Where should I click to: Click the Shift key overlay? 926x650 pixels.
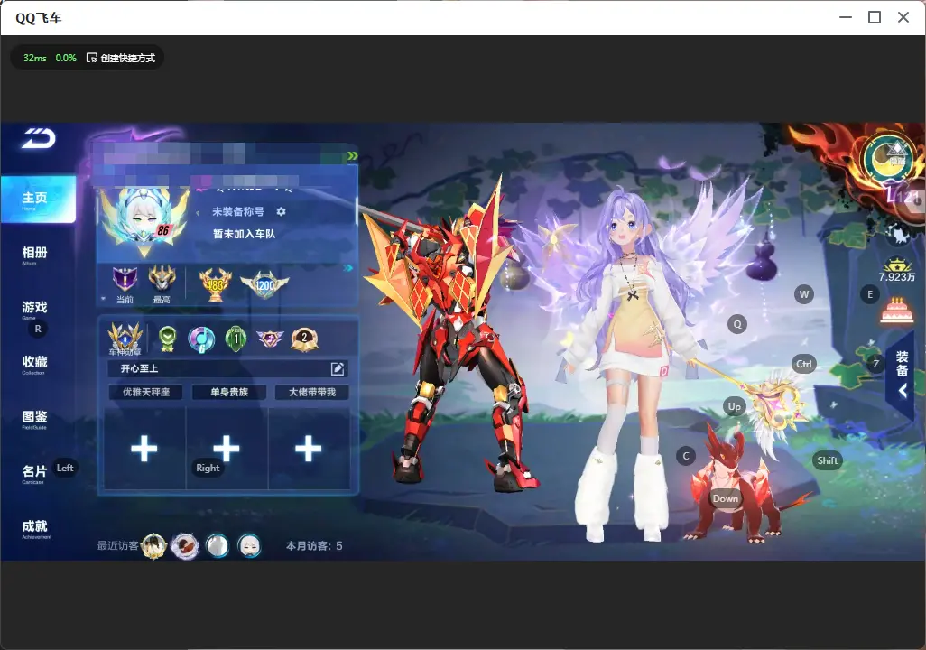828,460
